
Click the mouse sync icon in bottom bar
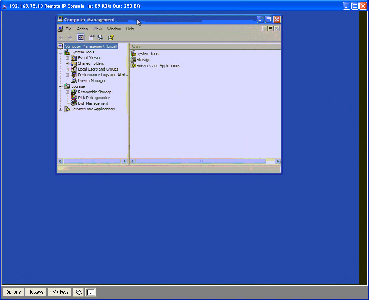point(78,292)
